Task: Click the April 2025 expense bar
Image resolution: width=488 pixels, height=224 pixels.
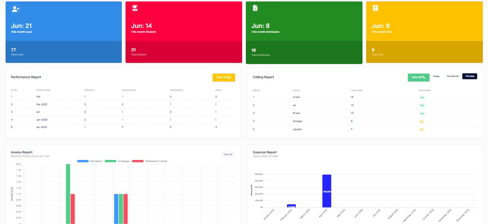Action: [327, 191]
